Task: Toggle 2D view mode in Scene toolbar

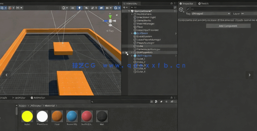Action: [x=72, y=8]
